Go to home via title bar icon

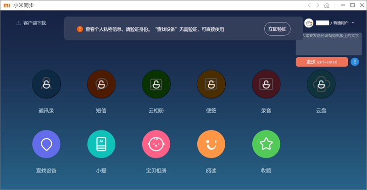pos(327,5)
